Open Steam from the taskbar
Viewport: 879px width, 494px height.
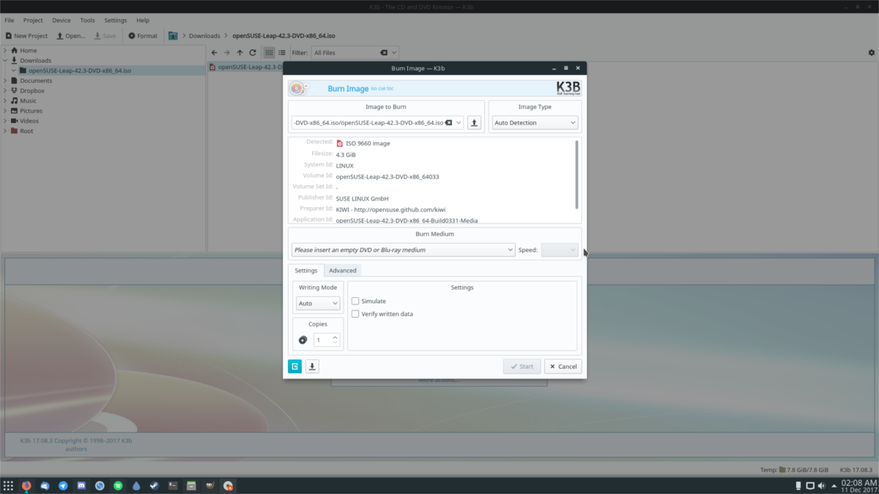155,485
